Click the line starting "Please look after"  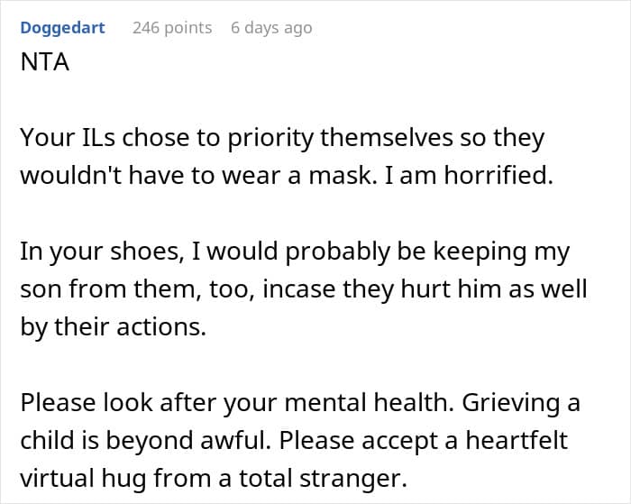point(300,403)
